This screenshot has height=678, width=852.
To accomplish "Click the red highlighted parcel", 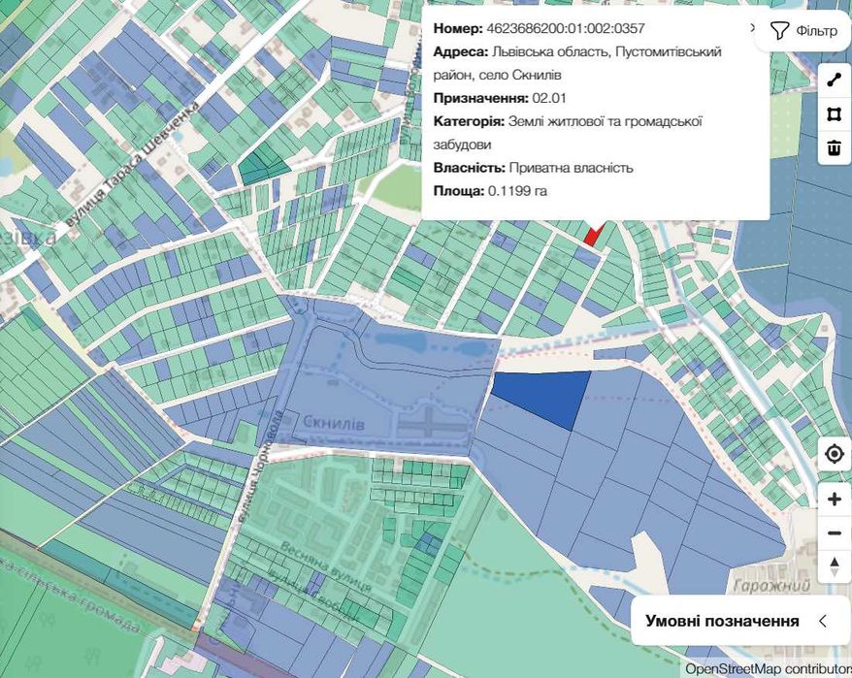I will coord(592,235).
